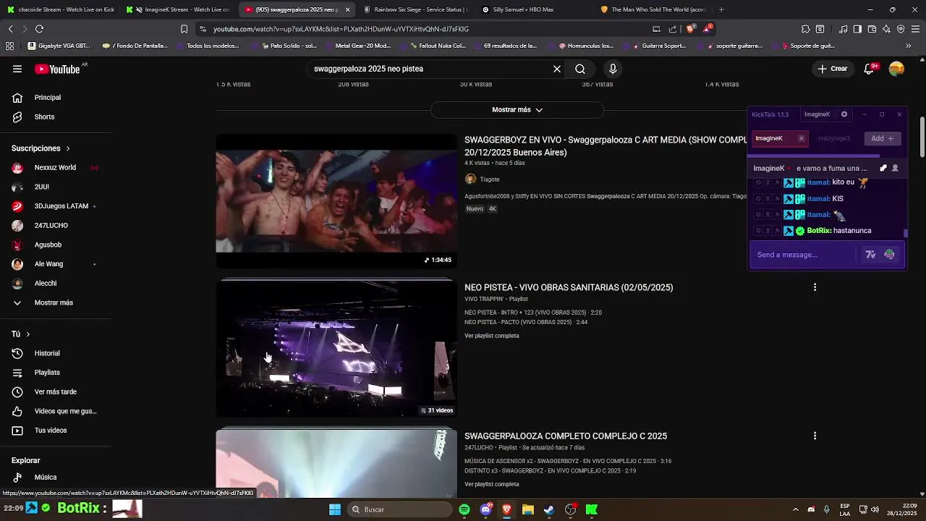Go to the YouTube home logo
926x521 pixels.
tap(57, 69)
